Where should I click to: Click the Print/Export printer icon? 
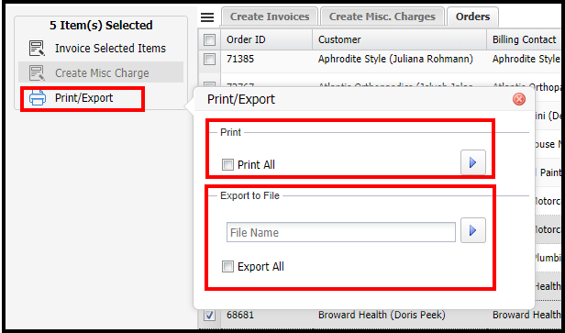tap(38, 97)
